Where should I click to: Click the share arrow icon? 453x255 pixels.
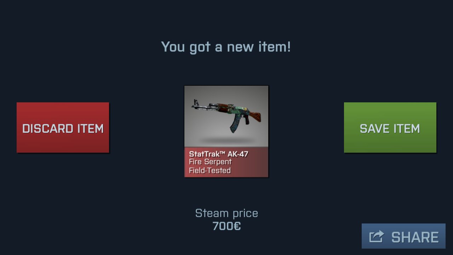click(x=377, y=237)
